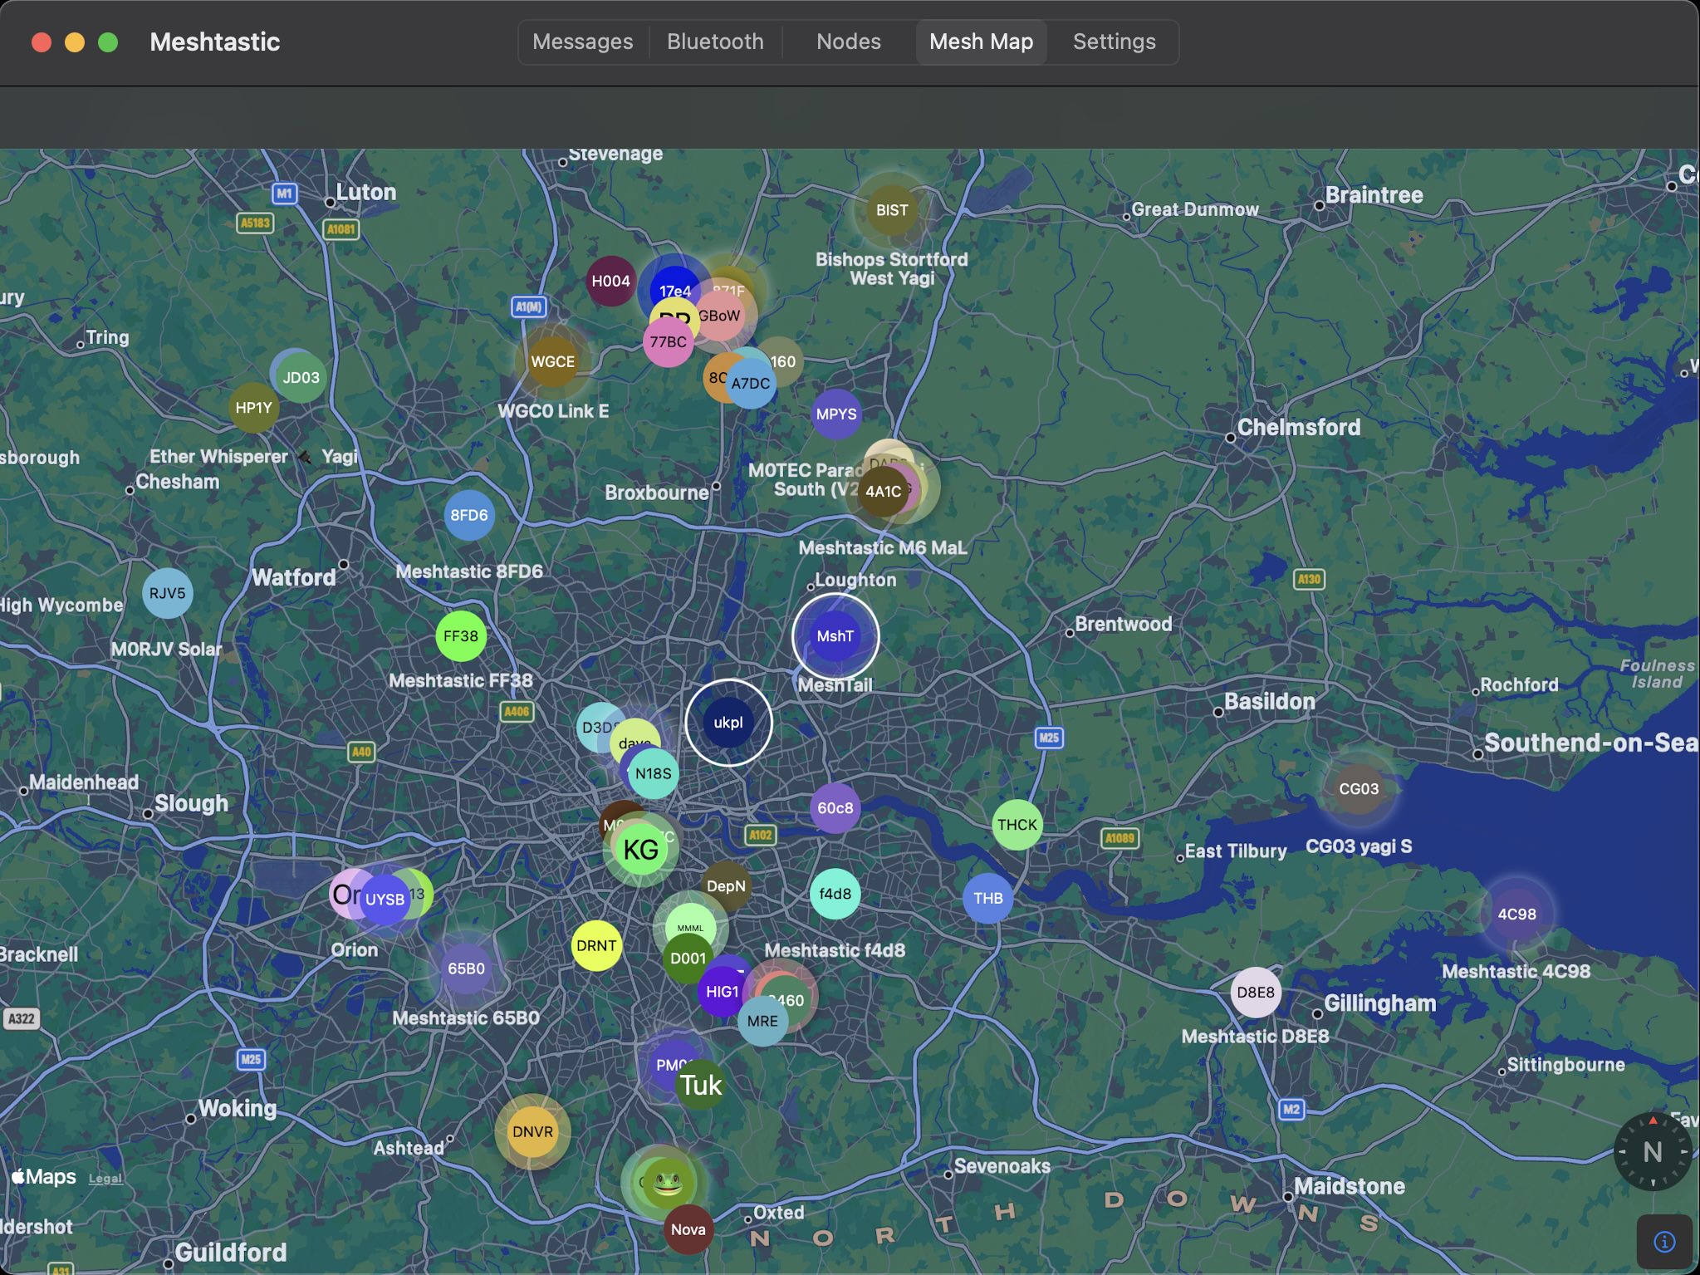Select the purple MPYS node marker
Image resolution: width=1700 pixels, height=1275 pixels.
[835, 414]
